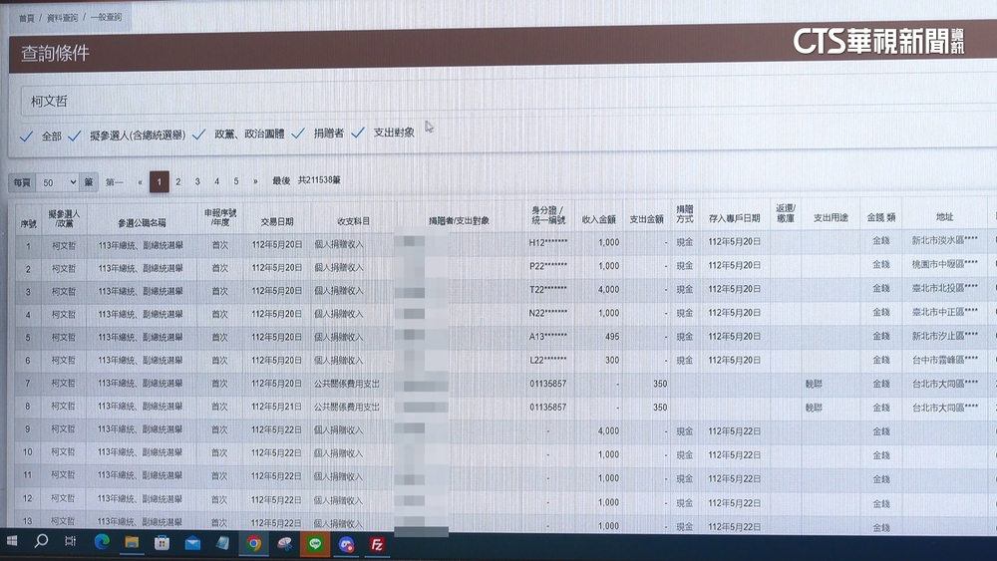Select ID cell P22*******
This screenshot has height=561, width=997.
[547, 266]
